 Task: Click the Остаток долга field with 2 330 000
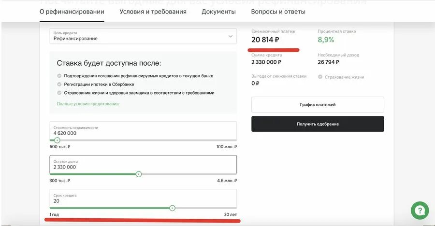pos(143,165)
